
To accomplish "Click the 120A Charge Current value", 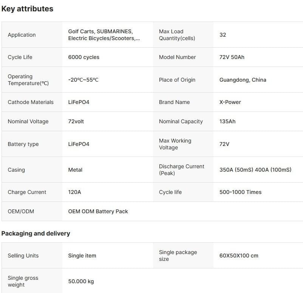I will click(x=74, y=192).
